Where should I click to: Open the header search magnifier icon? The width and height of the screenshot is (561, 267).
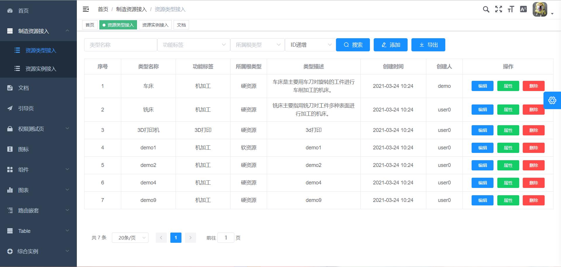point(486,9)
